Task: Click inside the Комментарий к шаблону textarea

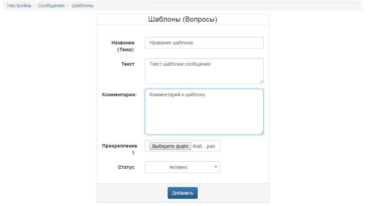Action: tap(204, 112)
